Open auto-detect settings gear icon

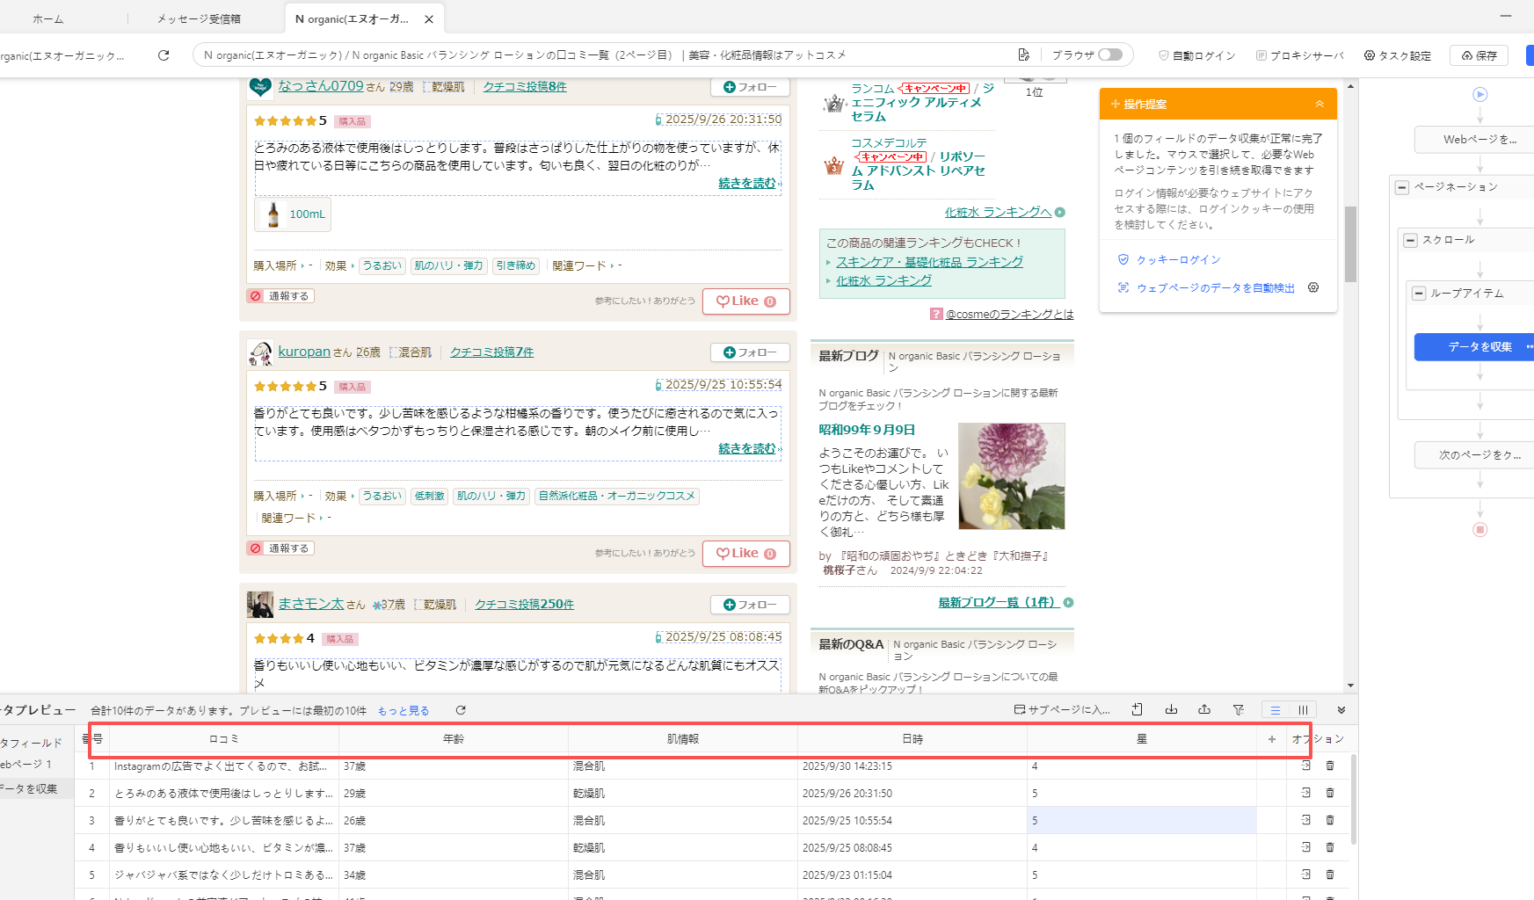1313,287
